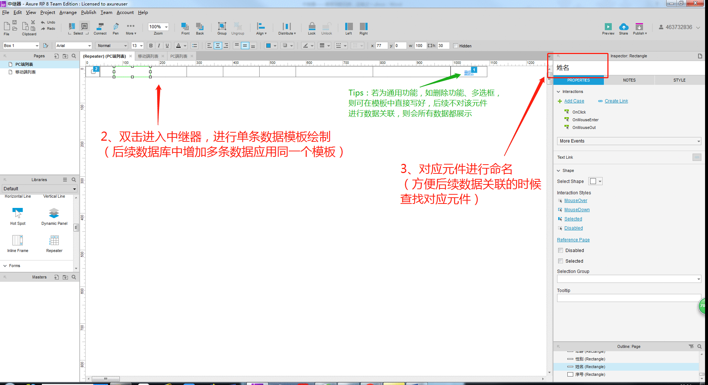Viewport: 708px width, 385px height.
Task: Click the Save disk icon
Action: (15, 22)
